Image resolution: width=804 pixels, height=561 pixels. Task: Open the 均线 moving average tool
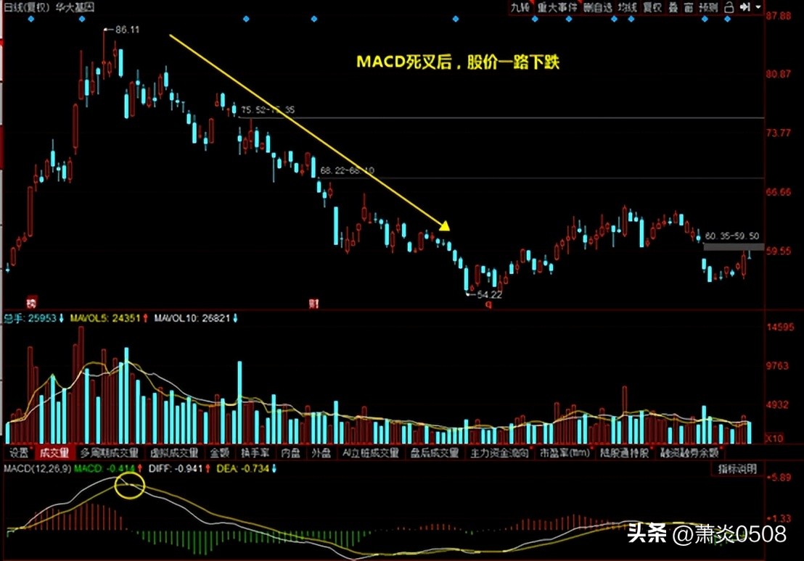click(627, 7)
